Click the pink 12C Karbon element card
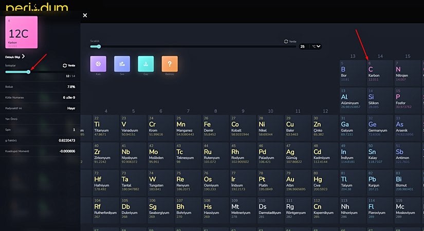 [21, 31]
